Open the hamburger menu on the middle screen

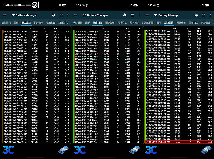tap(76, 15)
